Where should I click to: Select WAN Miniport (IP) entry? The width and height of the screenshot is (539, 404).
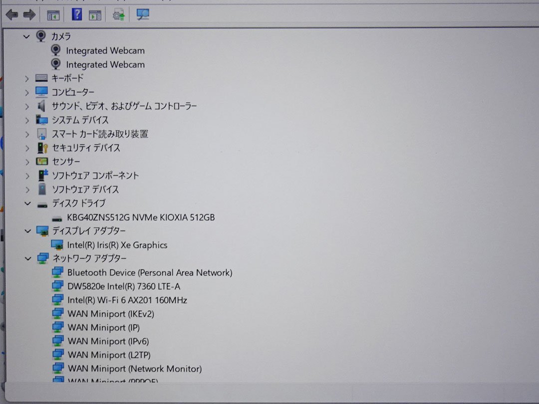[x=104, y=328]
